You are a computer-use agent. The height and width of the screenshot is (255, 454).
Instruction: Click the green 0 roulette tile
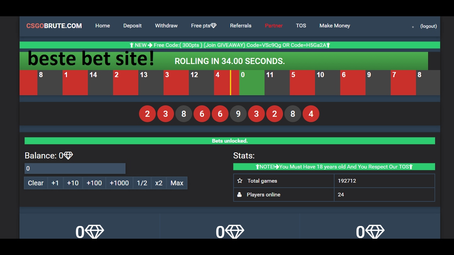click(x=252, y=83)
